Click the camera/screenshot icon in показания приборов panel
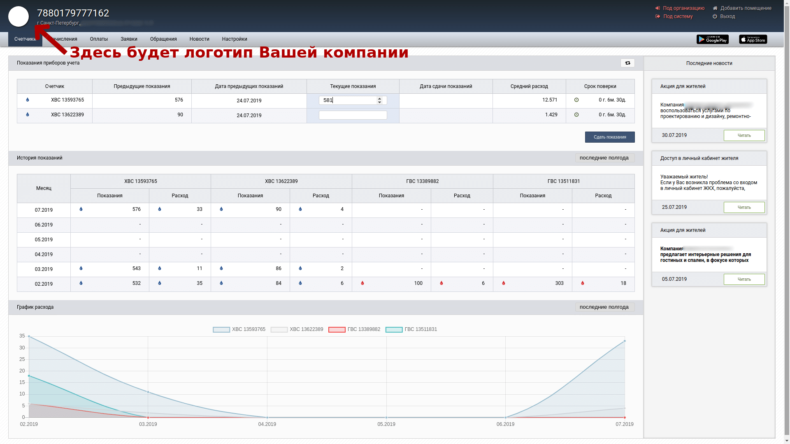 [628, 63]
